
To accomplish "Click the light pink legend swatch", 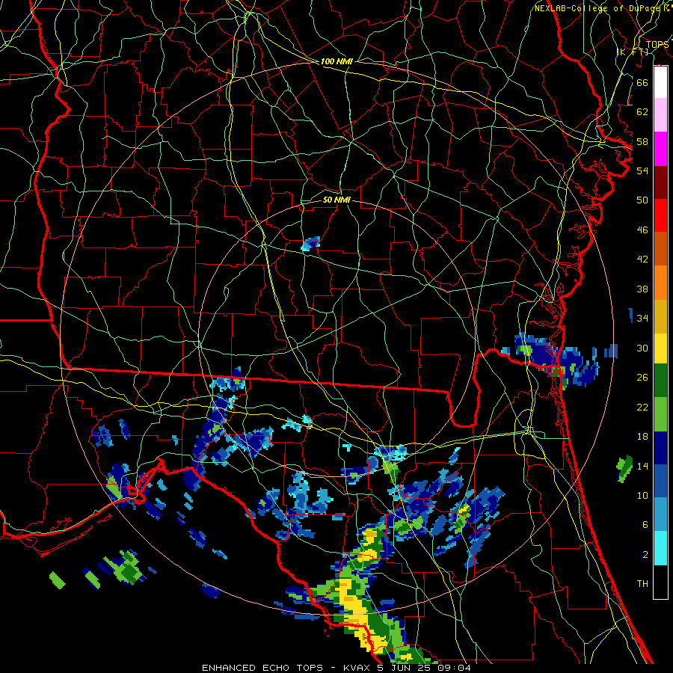I will [660, 115].
